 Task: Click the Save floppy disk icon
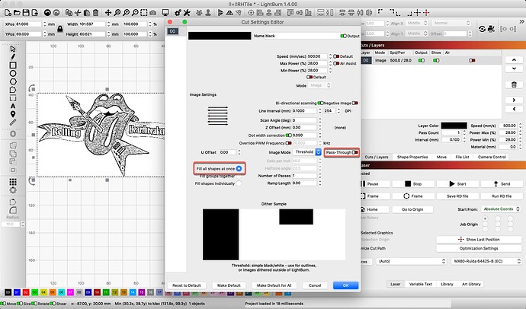pyautogui.click(x=25, y=13)
